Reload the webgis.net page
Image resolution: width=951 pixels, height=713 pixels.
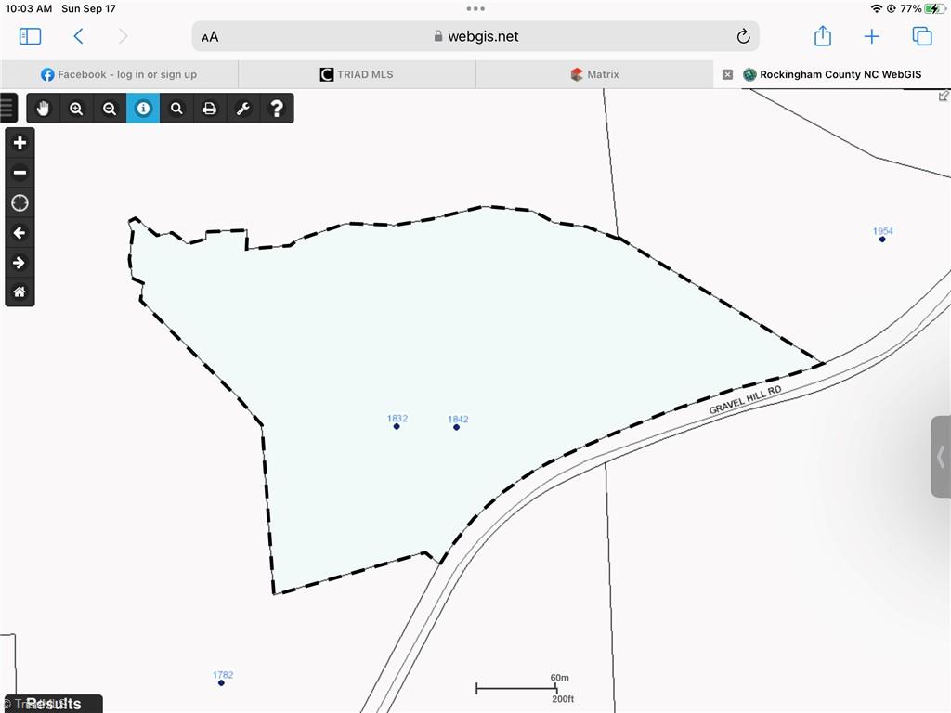743,36
